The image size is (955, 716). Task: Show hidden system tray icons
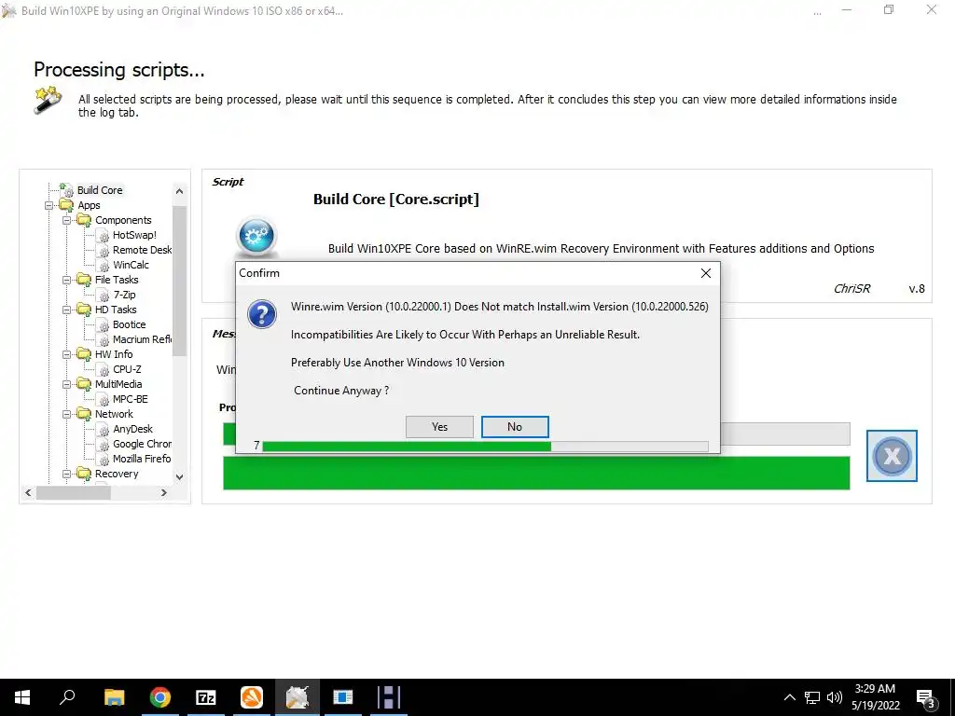(x=789, y=697)
